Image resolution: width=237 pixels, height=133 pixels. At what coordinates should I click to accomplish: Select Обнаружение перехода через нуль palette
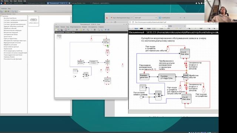[x=15, y=41]
